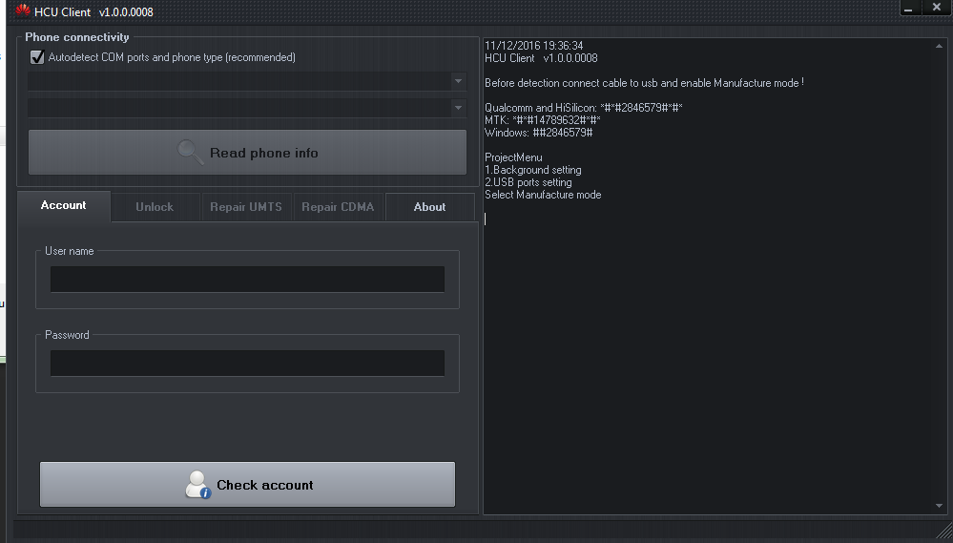Screen dimensions: 953x543
Task: Open the About tab
Action: 429,207
